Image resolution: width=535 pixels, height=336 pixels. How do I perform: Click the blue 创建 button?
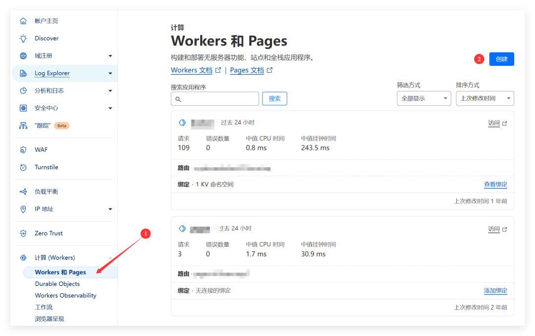tap(501, 59)
